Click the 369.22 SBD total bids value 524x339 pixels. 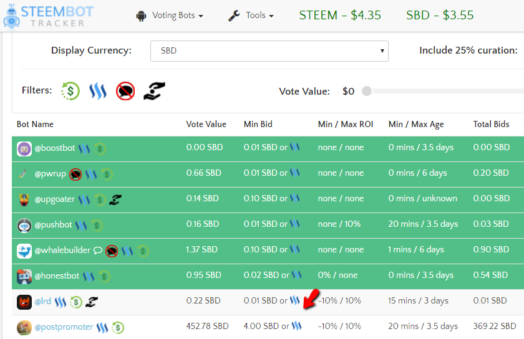495,326
